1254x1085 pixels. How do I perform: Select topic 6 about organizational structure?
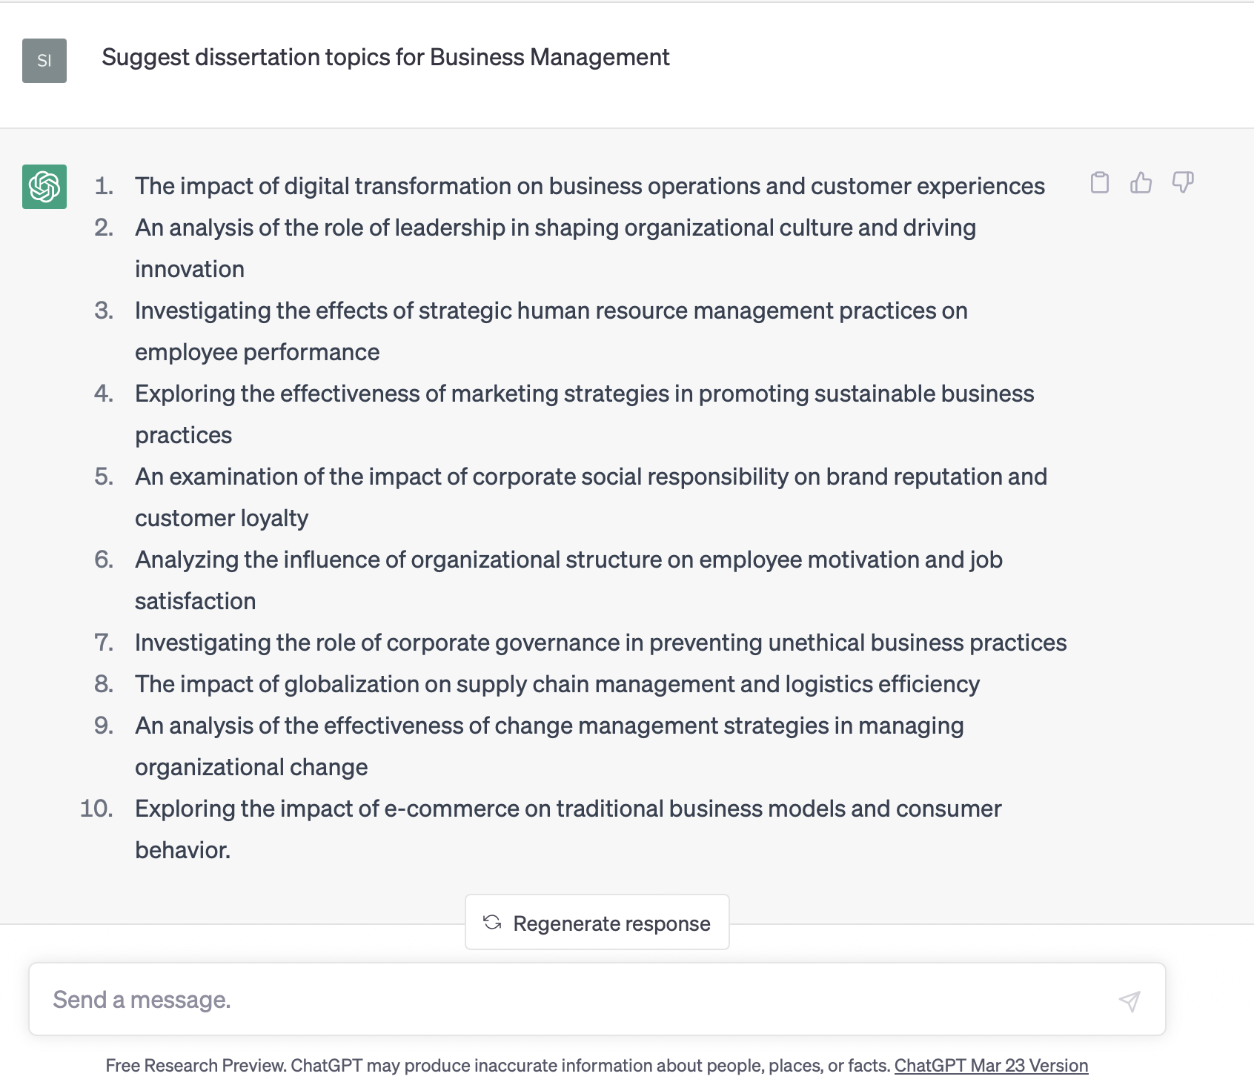tap(568, 560)
